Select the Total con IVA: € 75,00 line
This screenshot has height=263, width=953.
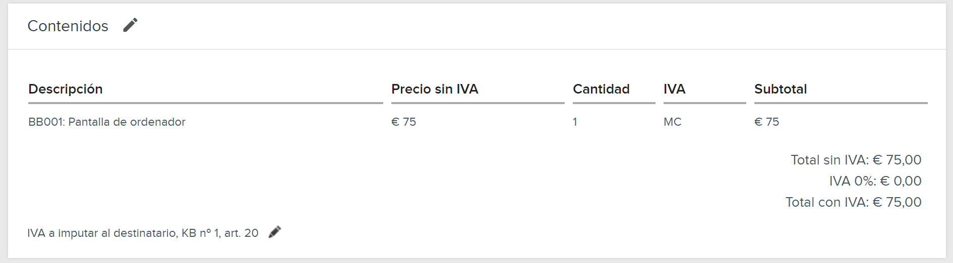[x=853, y=202]
